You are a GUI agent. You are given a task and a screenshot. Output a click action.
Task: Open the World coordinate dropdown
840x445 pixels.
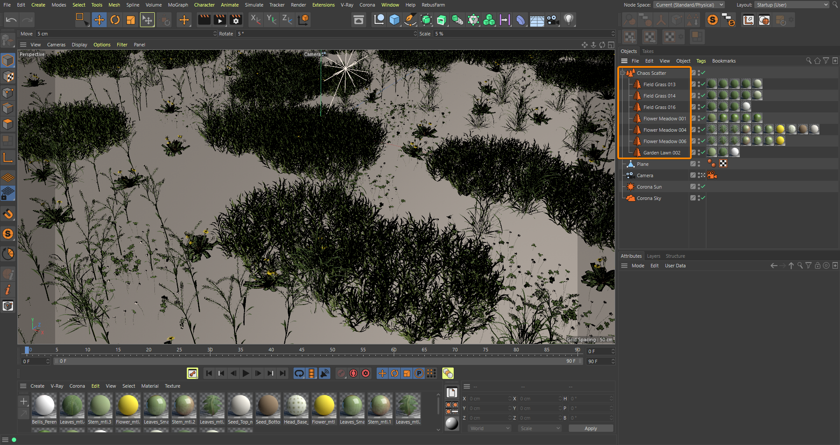click(x=489, y=428)
